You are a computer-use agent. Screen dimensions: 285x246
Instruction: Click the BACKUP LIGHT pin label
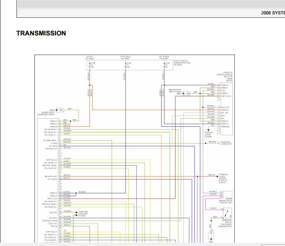pyautogui.click(x=51, y=177)
